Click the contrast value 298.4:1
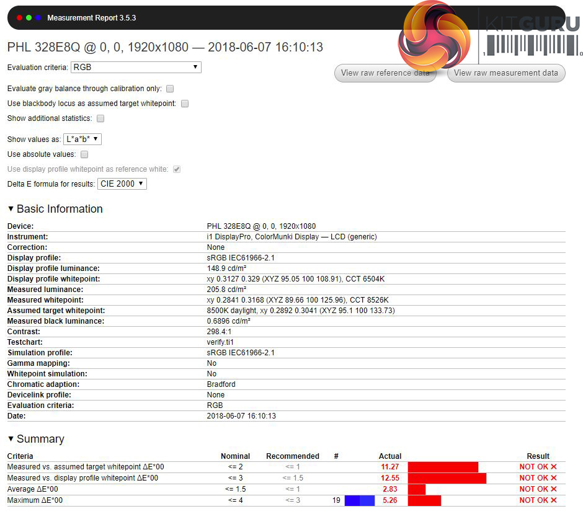 pyautogui.click(x=219, y=332)
